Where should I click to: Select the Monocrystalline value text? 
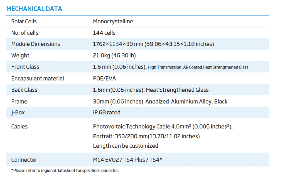(113, 21)
